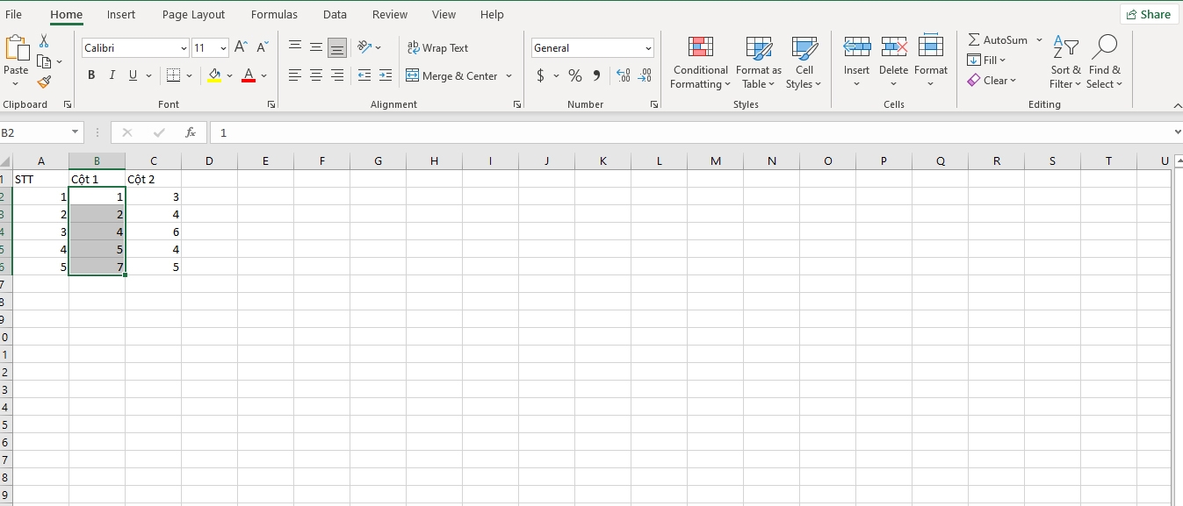Toggle Underline on the selection
1183x506 pixels.
click(132, 75)
